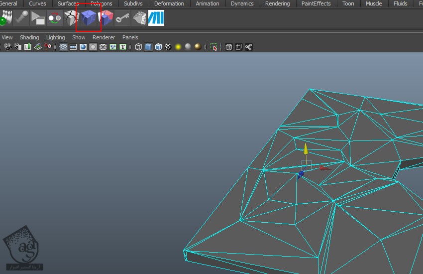Screen dimensions: 423x274
Task: Click the wireframe mesh cube shelf icon
Action: pos(139,18)
